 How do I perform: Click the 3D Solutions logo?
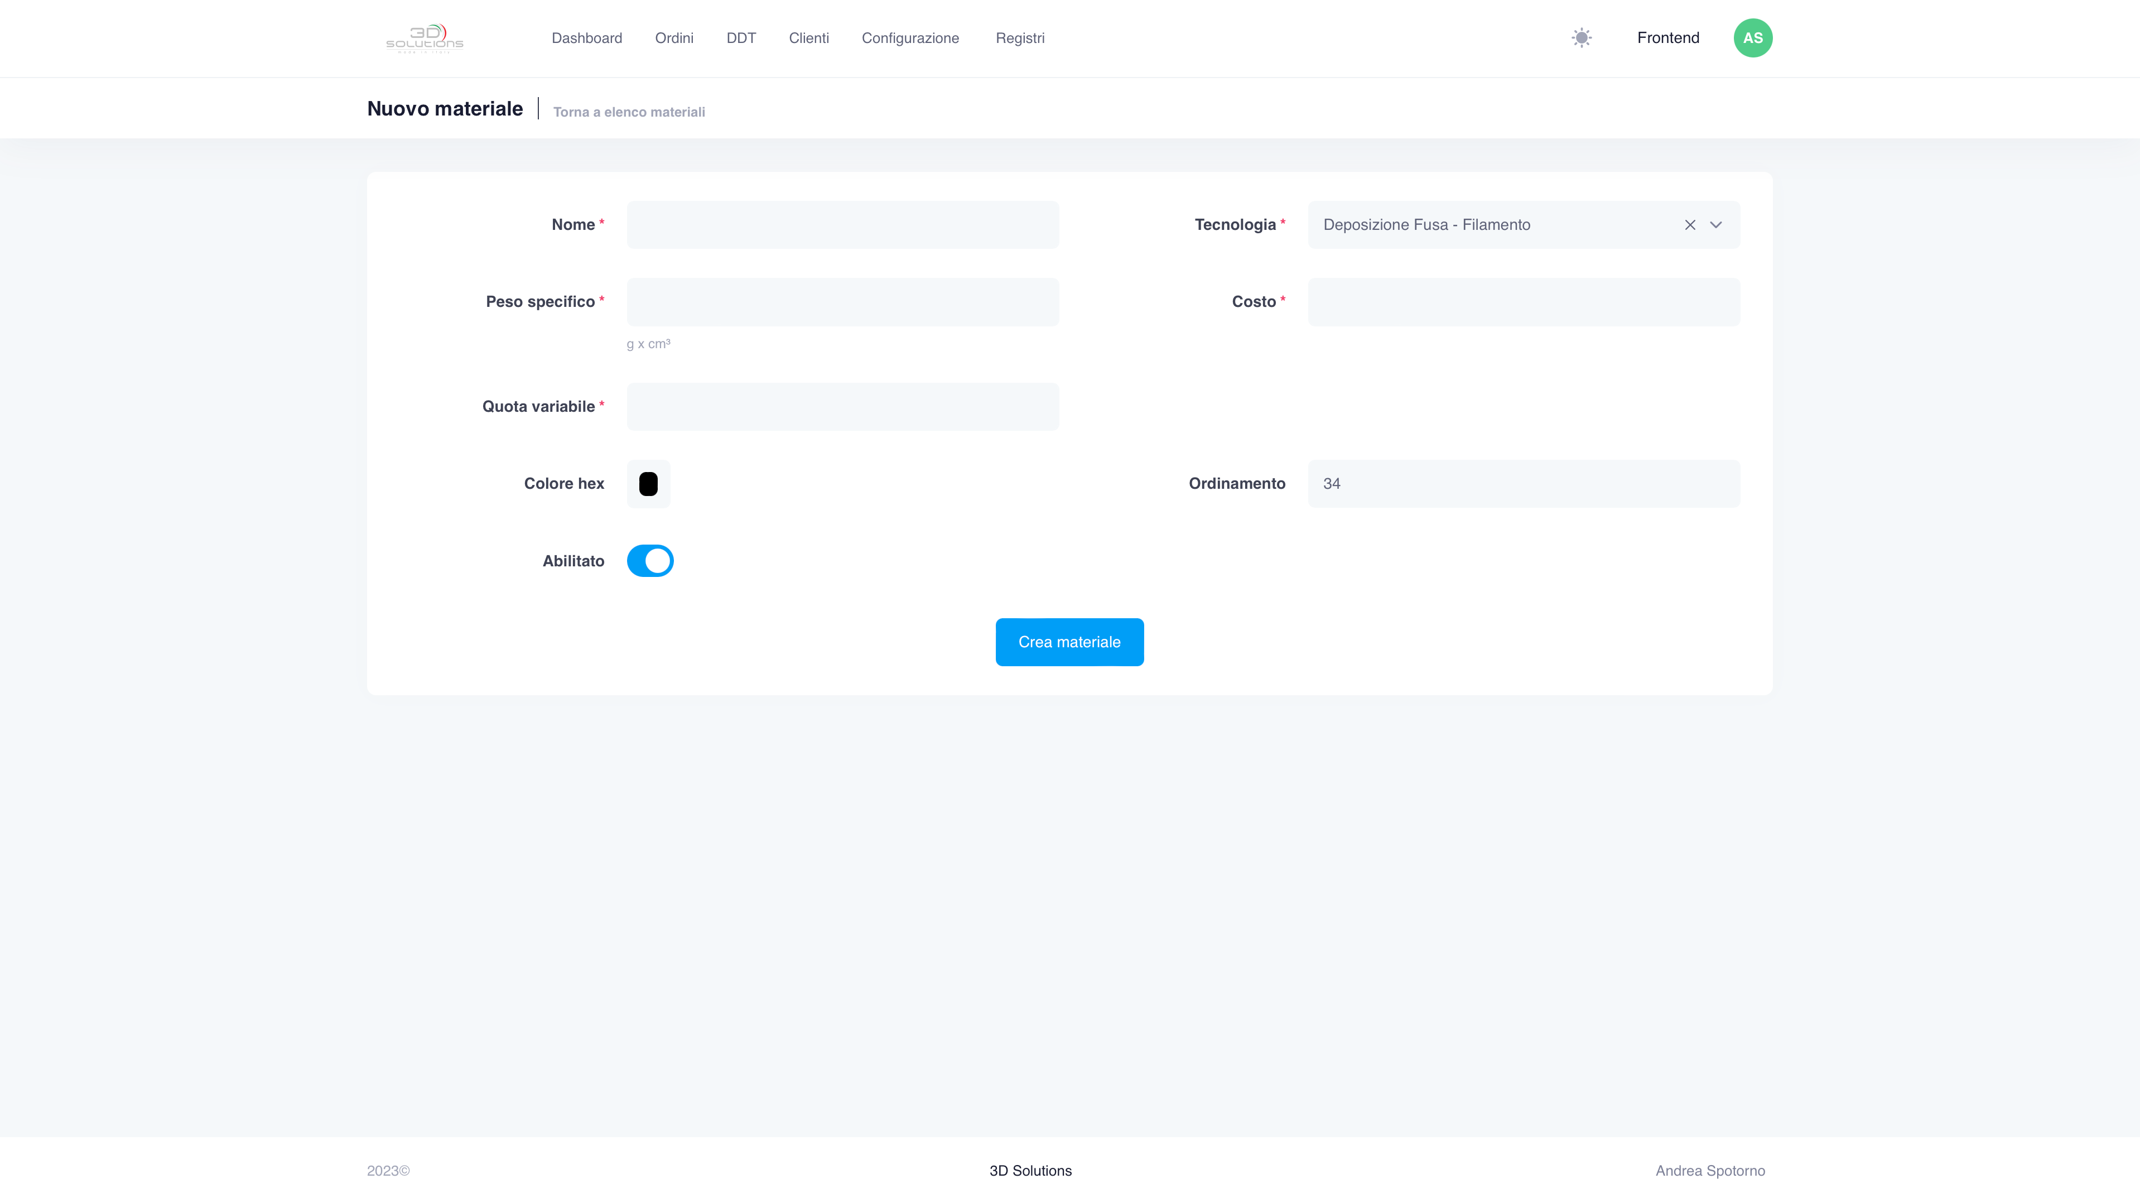pyautogui.click(x=425, y=38)
